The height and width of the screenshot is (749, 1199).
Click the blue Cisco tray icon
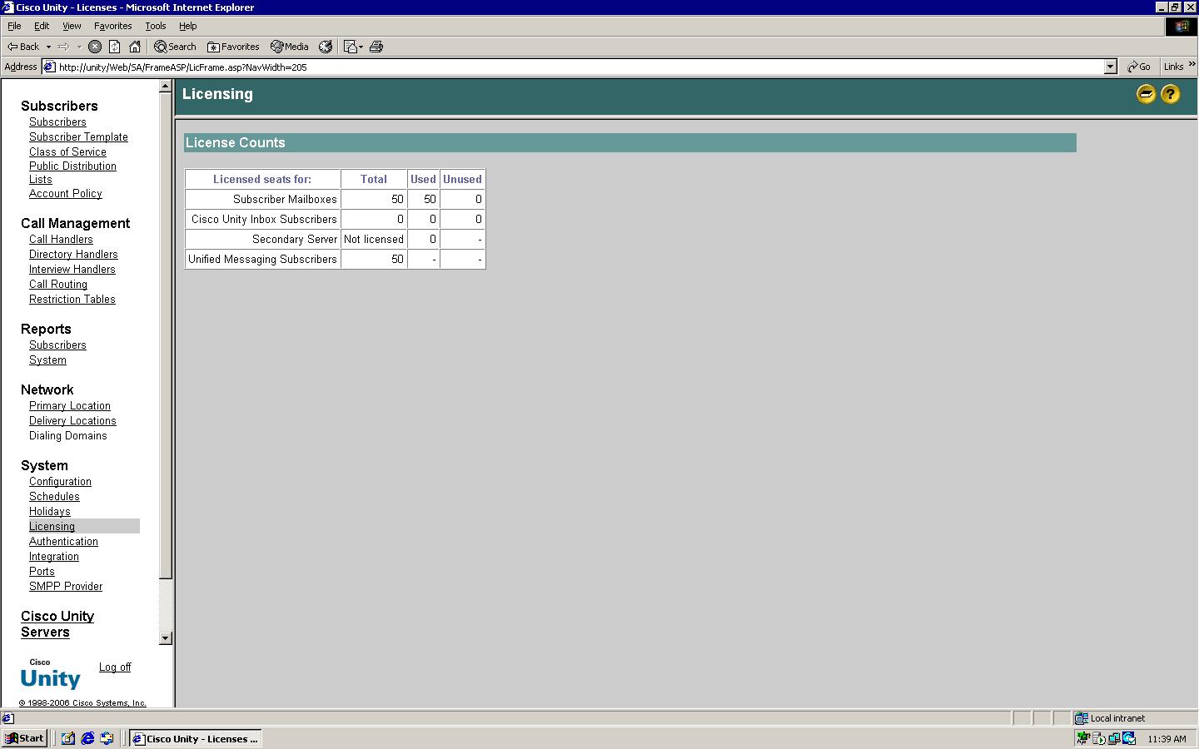[1129, 738]
